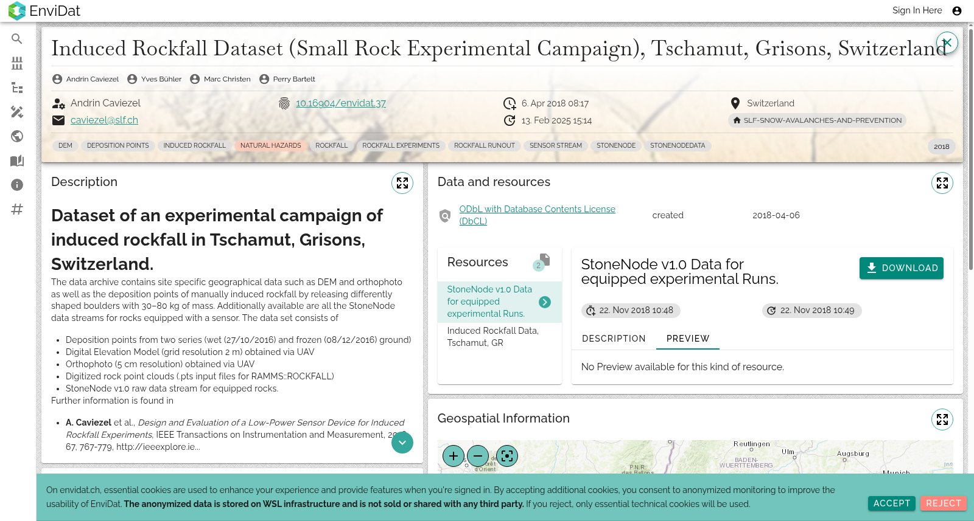The height and width of the screenshot is (521, 974).
Task: Download the StoneNode v1.0 Data resource
Action: [x=902, y=268]
